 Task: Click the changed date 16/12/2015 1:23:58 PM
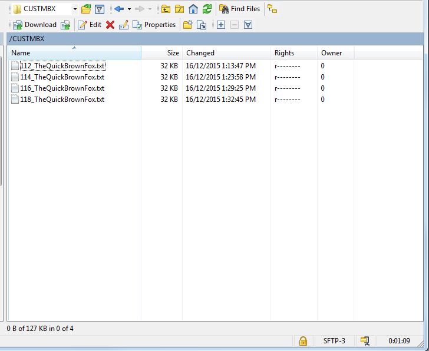click(x=221, y=77)
